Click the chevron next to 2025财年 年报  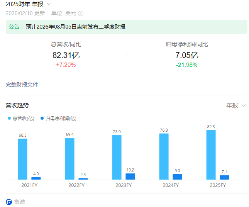[x=49, y=4]
